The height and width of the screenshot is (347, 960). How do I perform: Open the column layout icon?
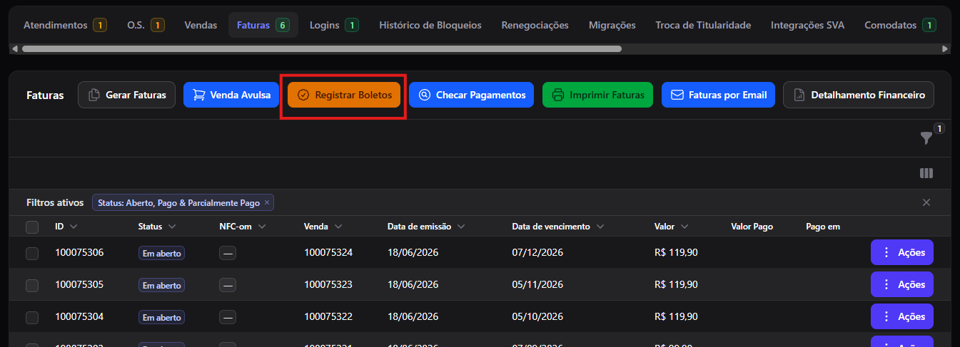(926, 173)
